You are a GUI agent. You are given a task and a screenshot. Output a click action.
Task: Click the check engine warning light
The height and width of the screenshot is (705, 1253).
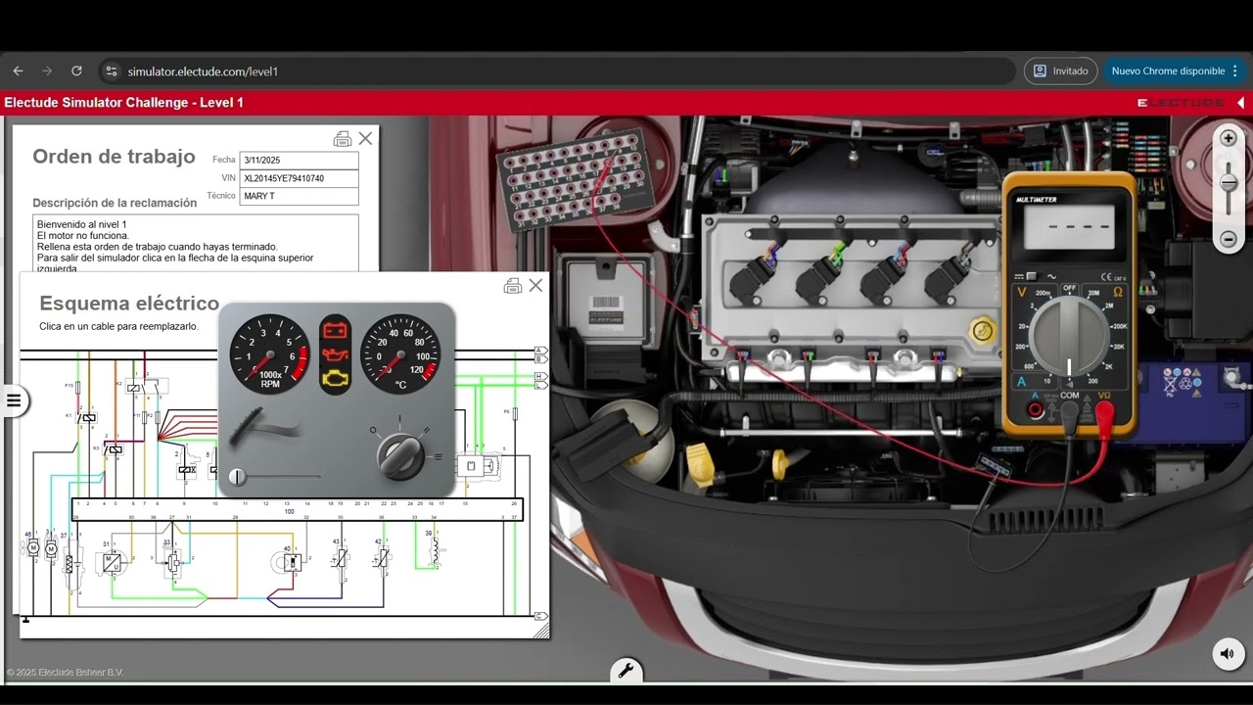pyautogui.click(x=334, y=380)
